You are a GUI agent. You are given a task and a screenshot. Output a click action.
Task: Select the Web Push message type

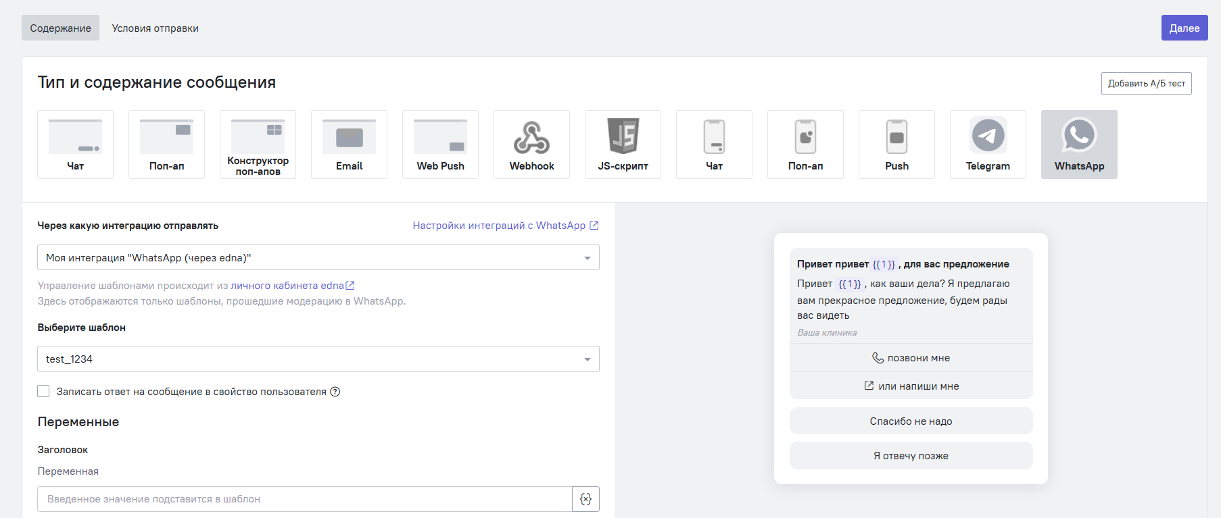coord(440,145)
